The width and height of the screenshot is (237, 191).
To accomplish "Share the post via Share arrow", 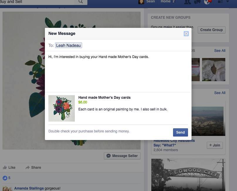I will (33, 167).
